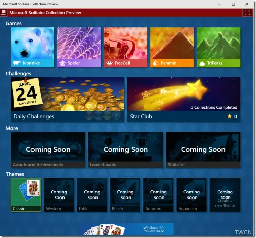Image resolution: width=256 pixels, height=238 pixels.
Task: Launch the TriPeaks mountain tile
Action: (219, 48)
